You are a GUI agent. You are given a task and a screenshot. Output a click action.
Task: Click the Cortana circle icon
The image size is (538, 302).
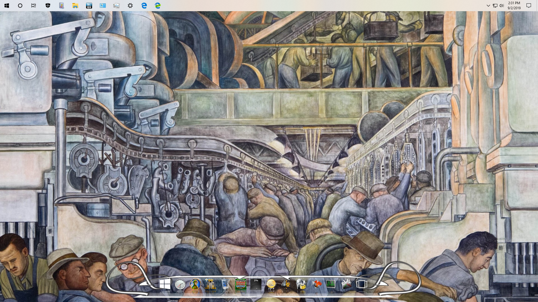click(20, 6)
